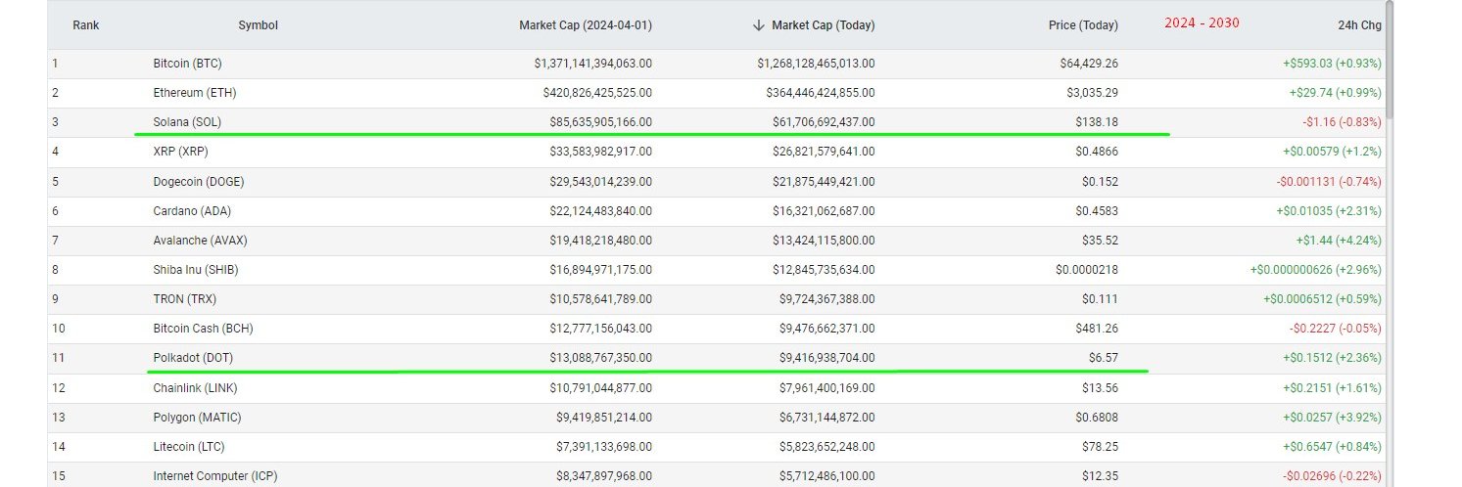This screenshot has height=487, width=1462.
Task: Click XRP's price $0.4866
Action: click(1096, 152)
